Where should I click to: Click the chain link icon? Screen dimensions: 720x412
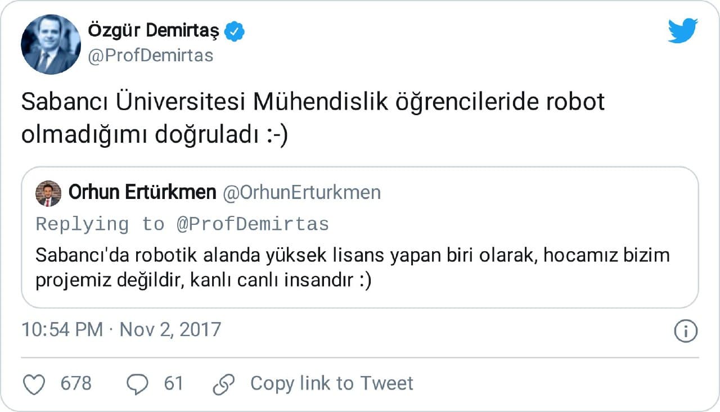coord(223,384)
